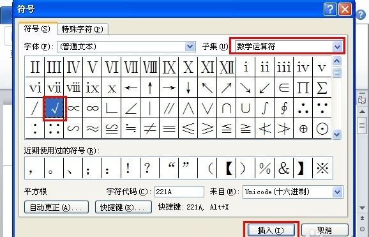Select the union symbol ∪
The width and height of the screenshot is (369, 237).
coord(245,108)
